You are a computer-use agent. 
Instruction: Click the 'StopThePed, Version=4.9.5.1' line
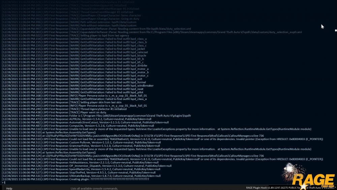point(79,172)
